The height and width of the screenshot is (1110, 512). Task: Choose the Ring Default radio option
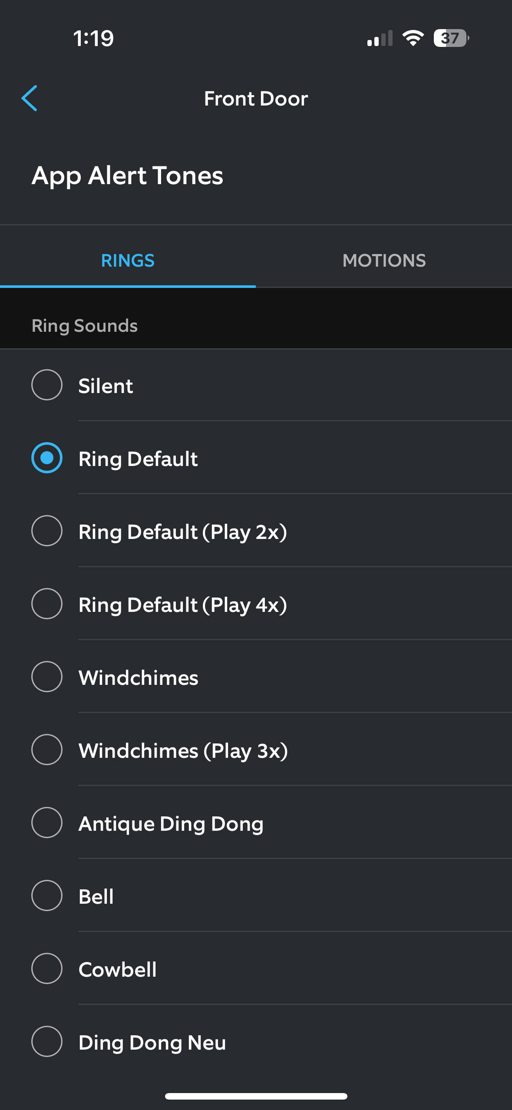47,458
